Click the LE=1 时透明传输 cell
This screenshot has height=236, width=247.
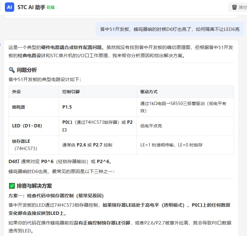tap(185, 145)
